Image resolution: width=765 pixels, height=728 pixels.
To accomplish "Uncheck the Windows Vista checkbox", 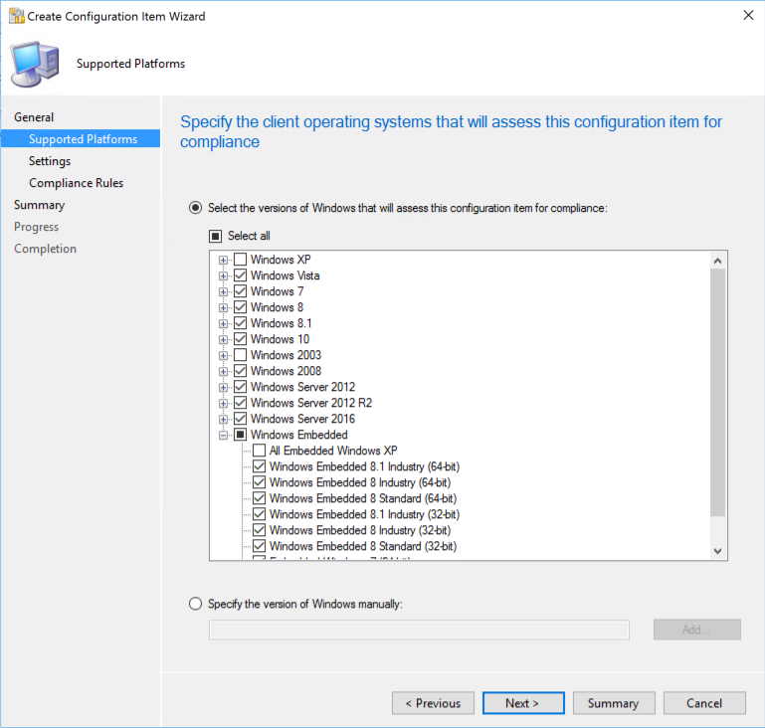I will 240,275.
